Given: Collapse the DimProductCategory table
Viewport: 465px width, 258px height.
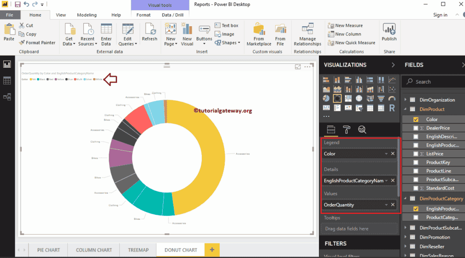Looking at the screenshot, I should tap(406, 199).
